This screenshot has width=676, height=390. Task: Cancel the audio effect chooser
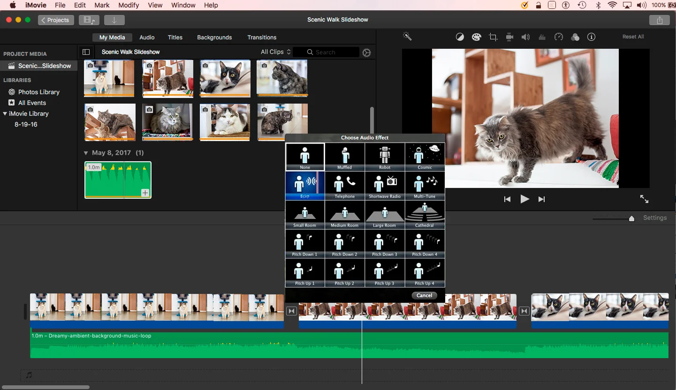[424, 295]
